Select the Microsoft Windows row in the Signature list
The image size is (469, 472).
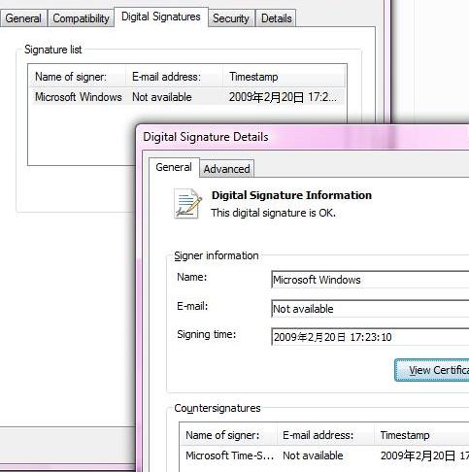(x=187, y=97)
